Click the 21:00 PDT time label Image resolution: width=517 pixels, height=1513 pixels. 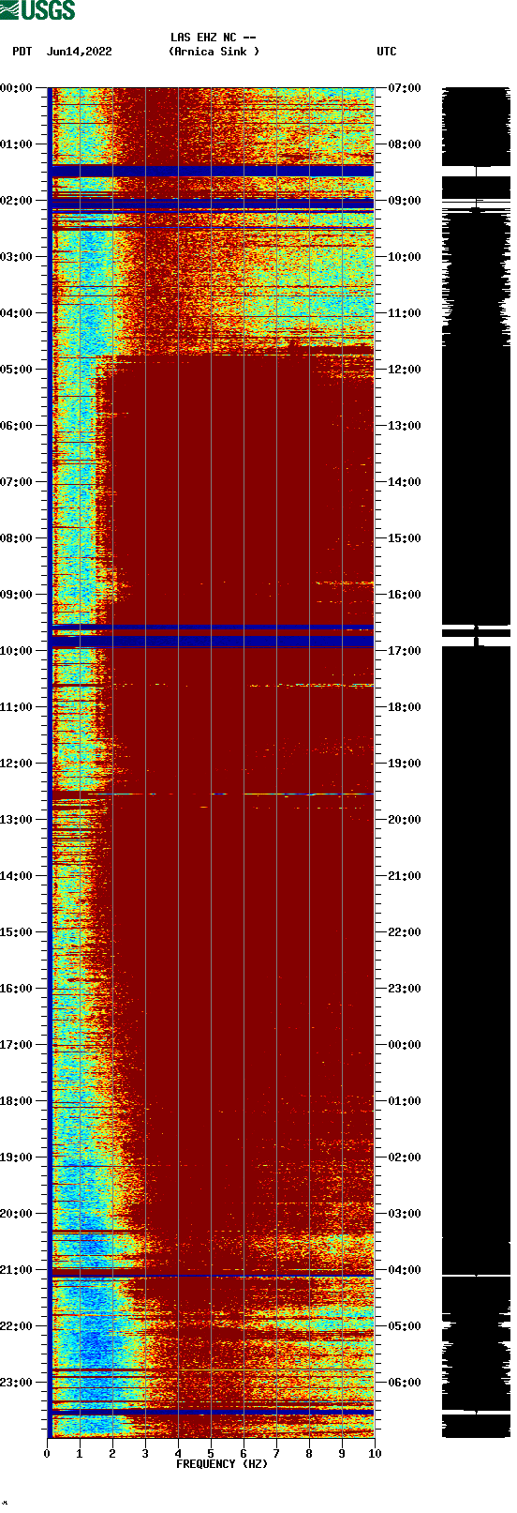tap(16, 1270)
